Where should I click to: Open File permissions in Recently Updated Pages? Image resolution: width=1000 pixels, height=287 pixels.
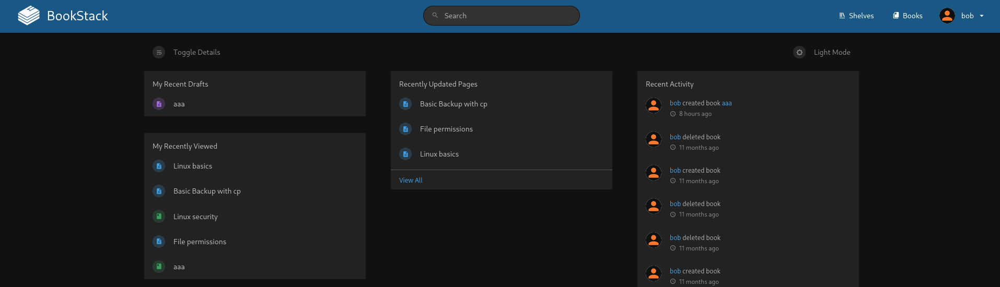[446, 129]
